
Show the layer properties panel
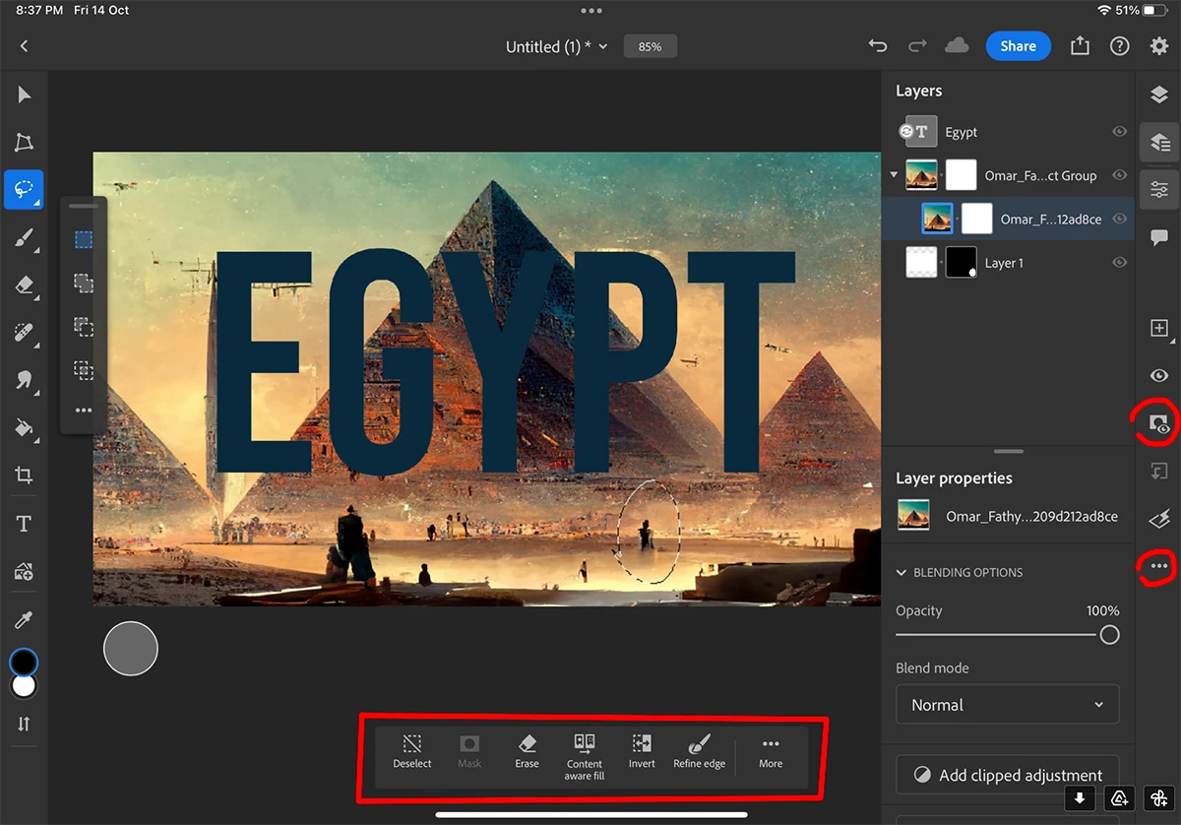pyautogui.click(x=1159, y=189)
